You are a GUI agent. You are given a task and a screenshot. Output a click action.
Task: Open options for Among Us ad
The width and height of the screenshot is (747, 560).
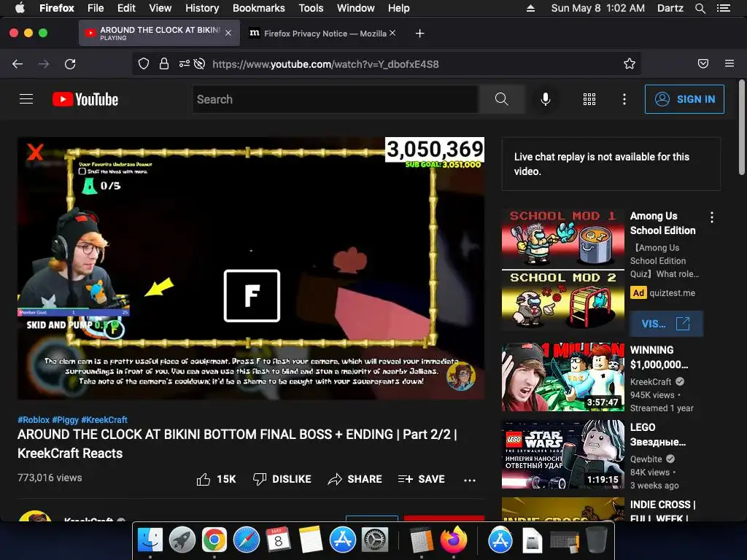(712, 217)
